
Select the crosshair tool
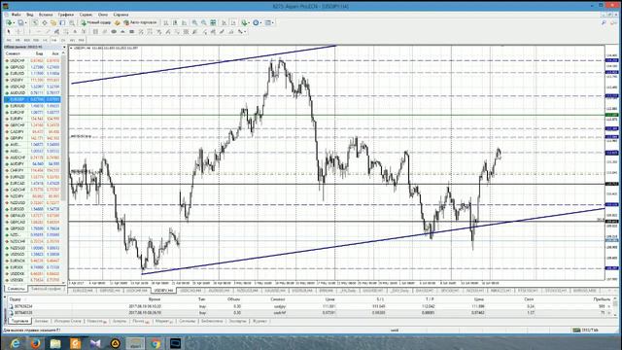pyautogui.click(x=17, y=32)
